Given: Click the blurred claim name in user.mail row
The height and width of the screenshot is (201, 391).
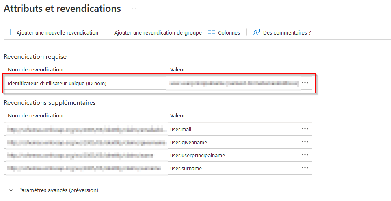Looking at the screenshot, I should [x=87, y=129].
